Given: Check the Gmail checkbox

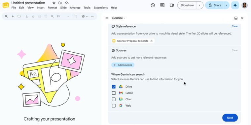Looking at the screenshot, I should (114, 93).
